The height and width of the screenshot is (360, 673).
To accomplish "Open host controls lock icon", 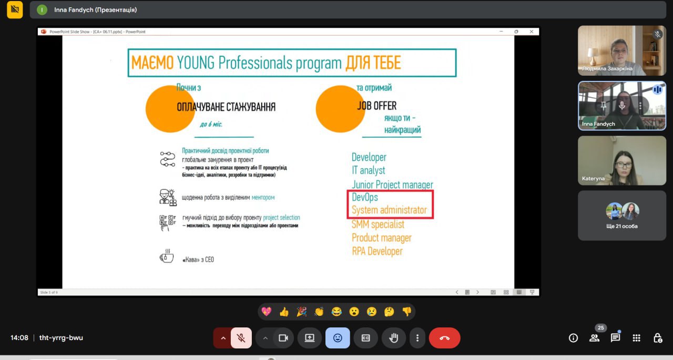I will [657, 338].
